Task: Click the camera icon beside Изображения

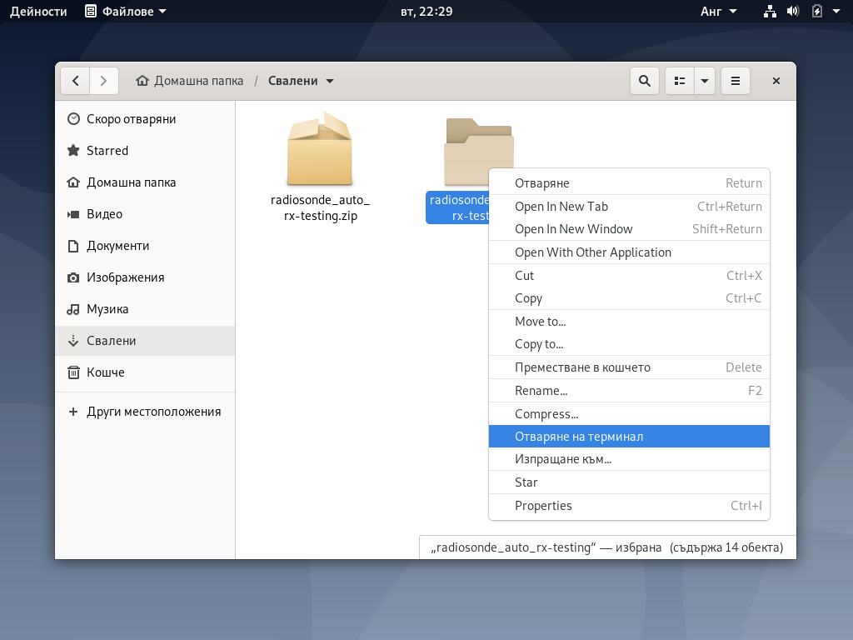Action: [73, 277]
